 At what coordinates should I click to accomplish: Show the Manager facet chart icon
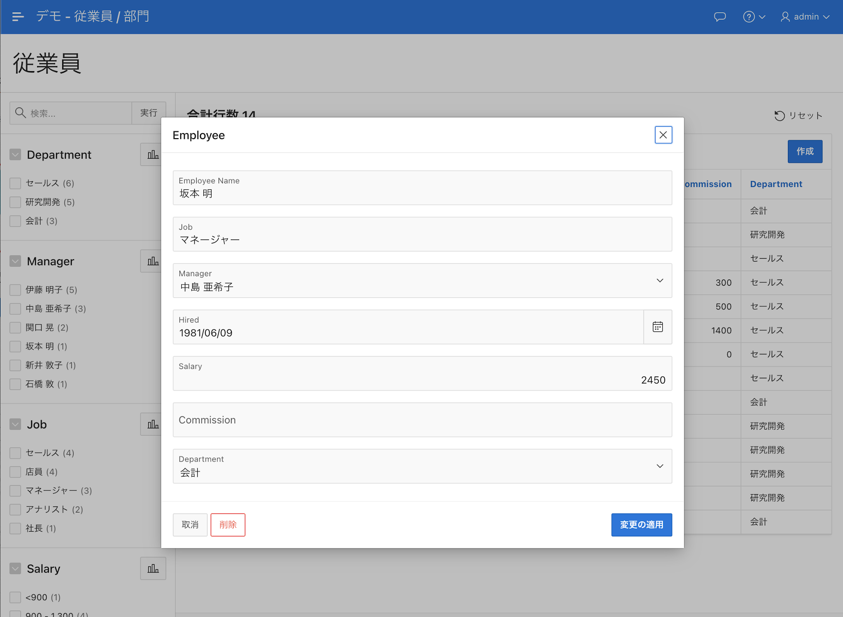(x=153, y=261)
